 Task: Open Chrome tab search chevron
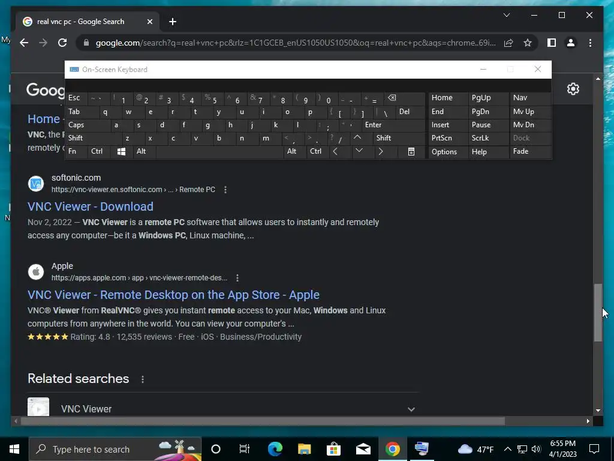(506, 15)
